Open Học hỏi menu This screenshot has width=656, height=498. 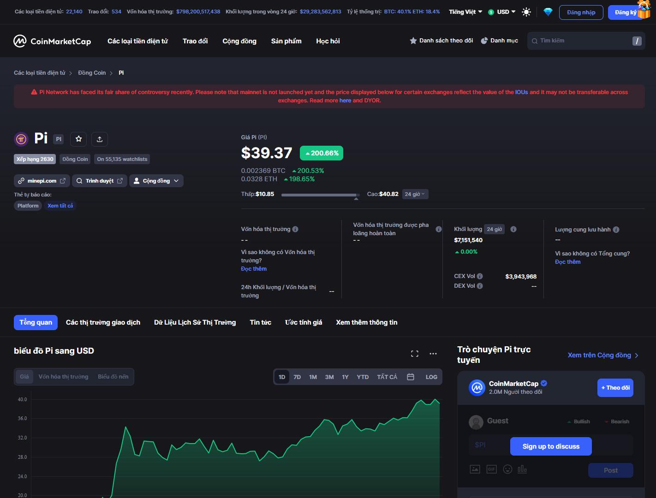pyautogui.click(x=328, y=41)
